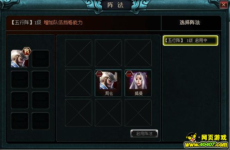Click the disabled cell directly below 揭曼

point(138,113)
